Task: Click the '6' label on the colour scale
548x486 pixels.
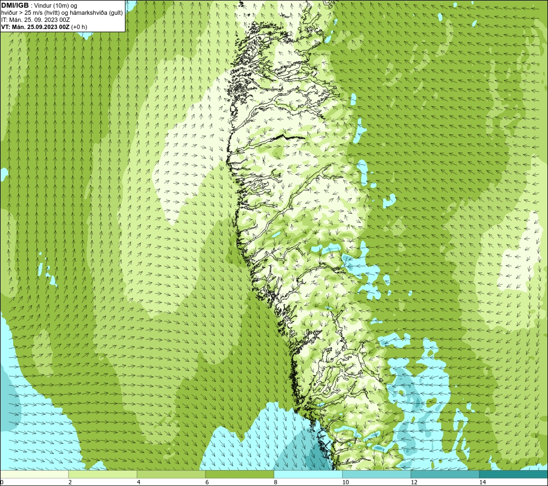Action: (207, 482)
